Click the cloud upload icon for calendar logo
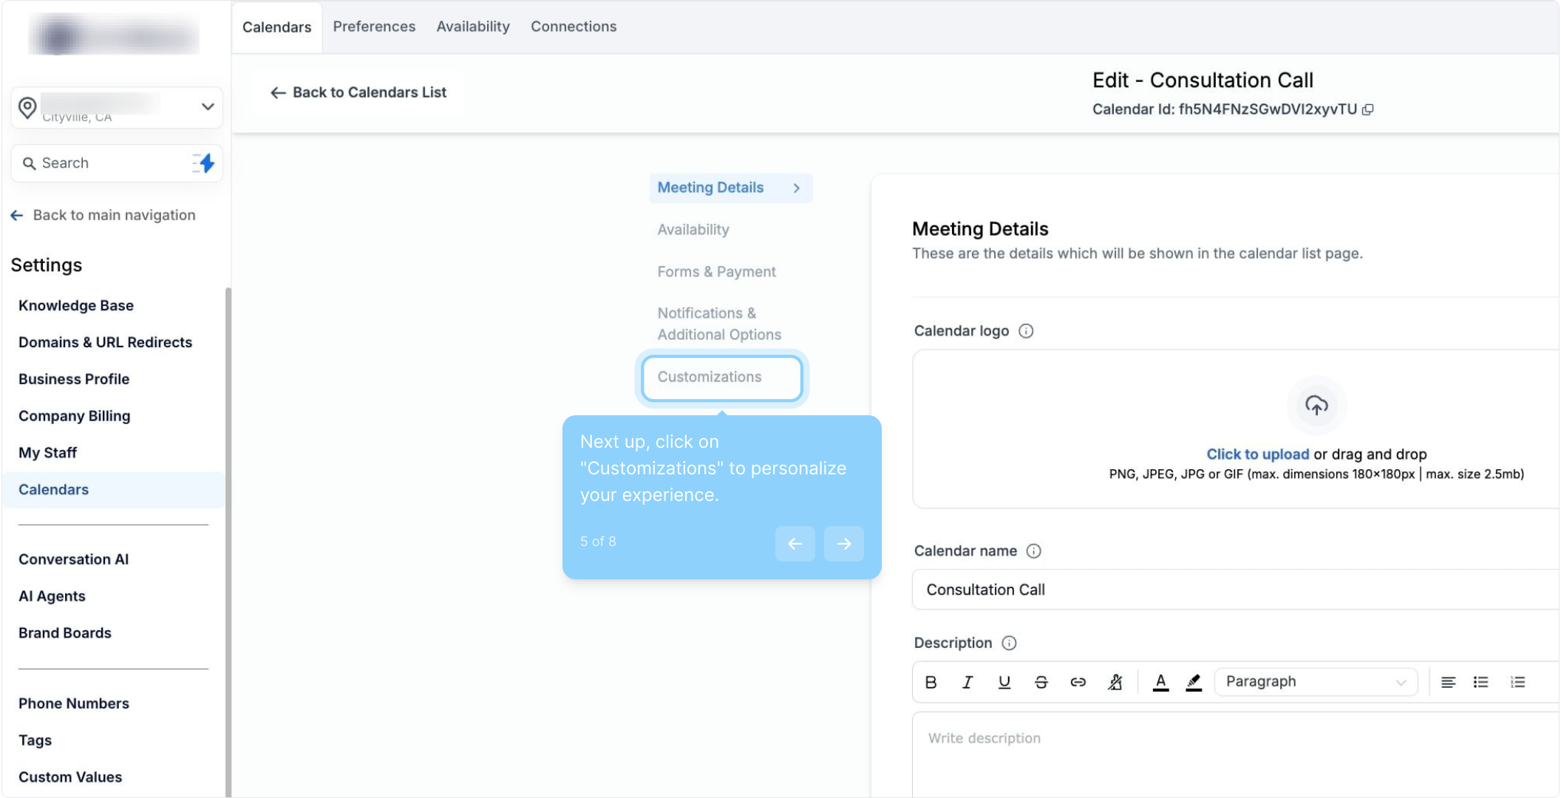This screenshot has width=1561, height=798. (x=1316, y=405)
